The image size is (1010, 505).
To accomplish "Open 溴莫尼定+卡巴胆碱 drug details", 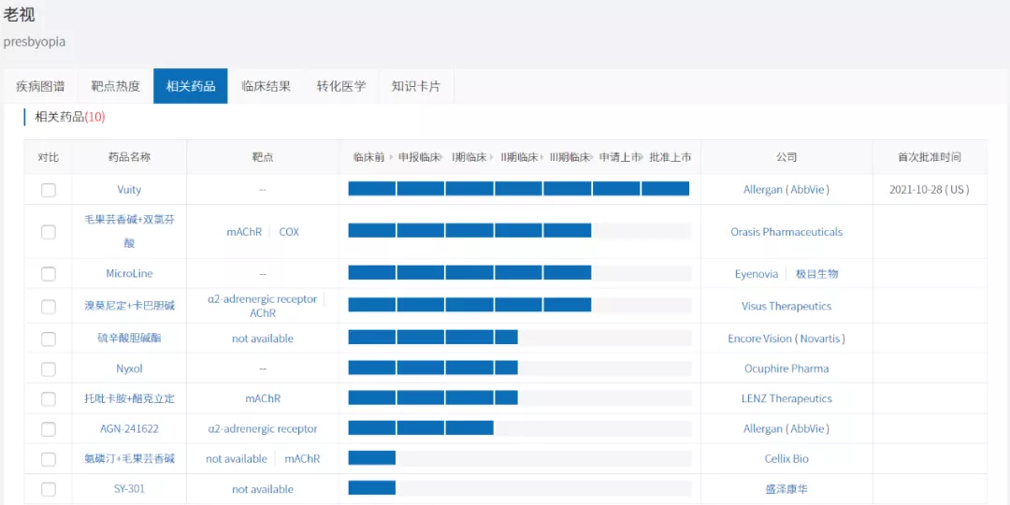I will point(129,306).
